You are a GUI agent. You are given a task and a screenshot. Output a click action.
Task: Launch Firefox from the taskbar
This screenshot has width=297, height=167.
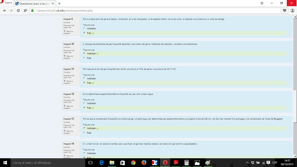coord(144,163)
